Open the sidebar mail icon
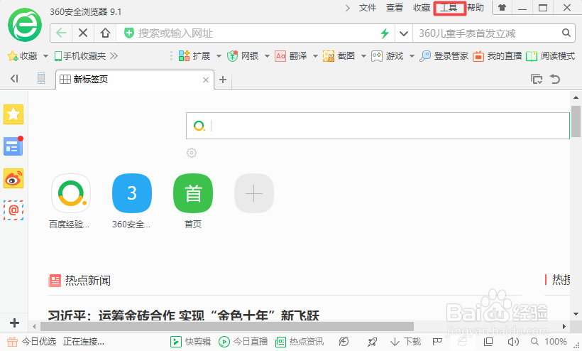 [x=13, y=210]
